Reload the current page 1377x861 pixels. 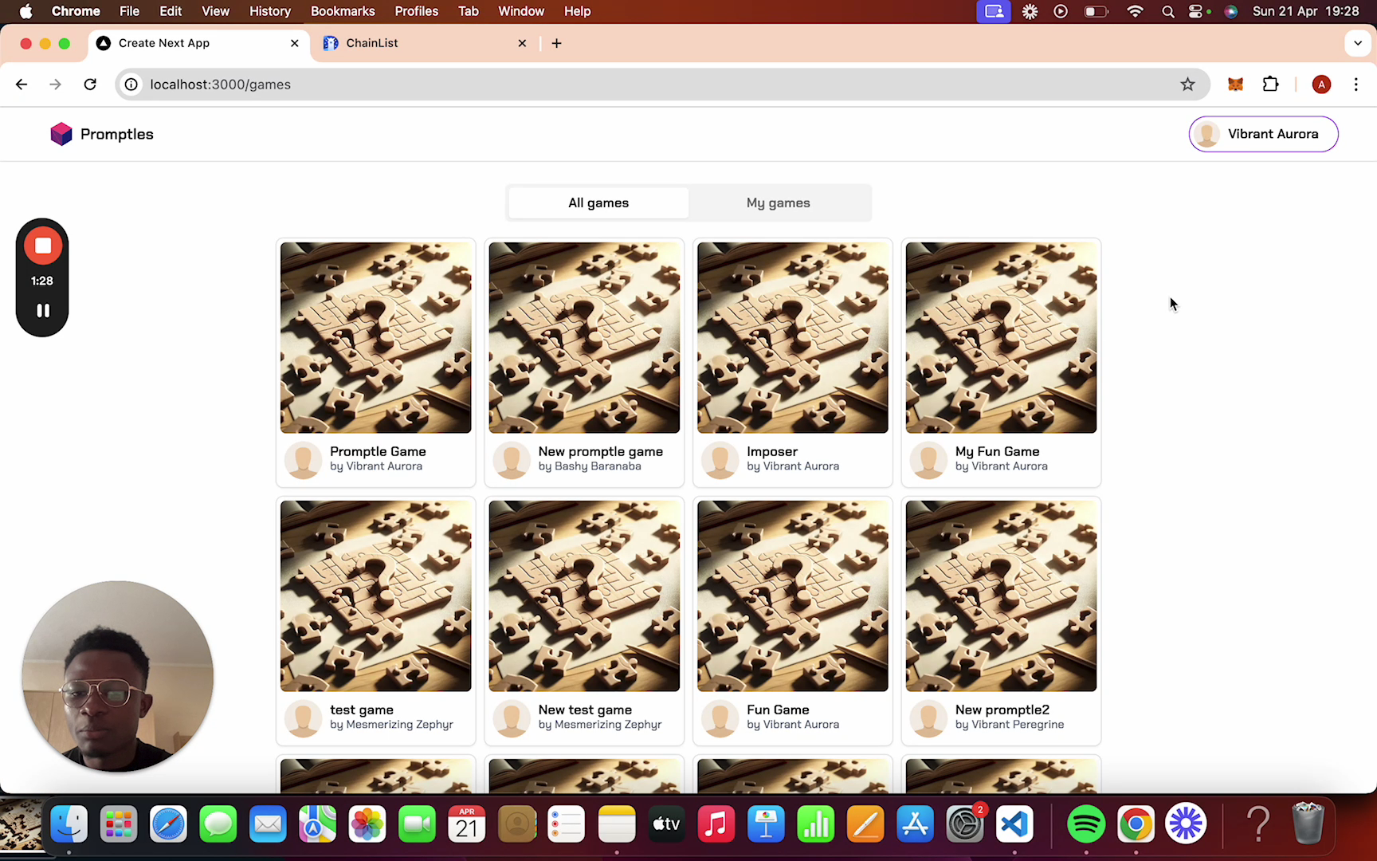(90, 85)
